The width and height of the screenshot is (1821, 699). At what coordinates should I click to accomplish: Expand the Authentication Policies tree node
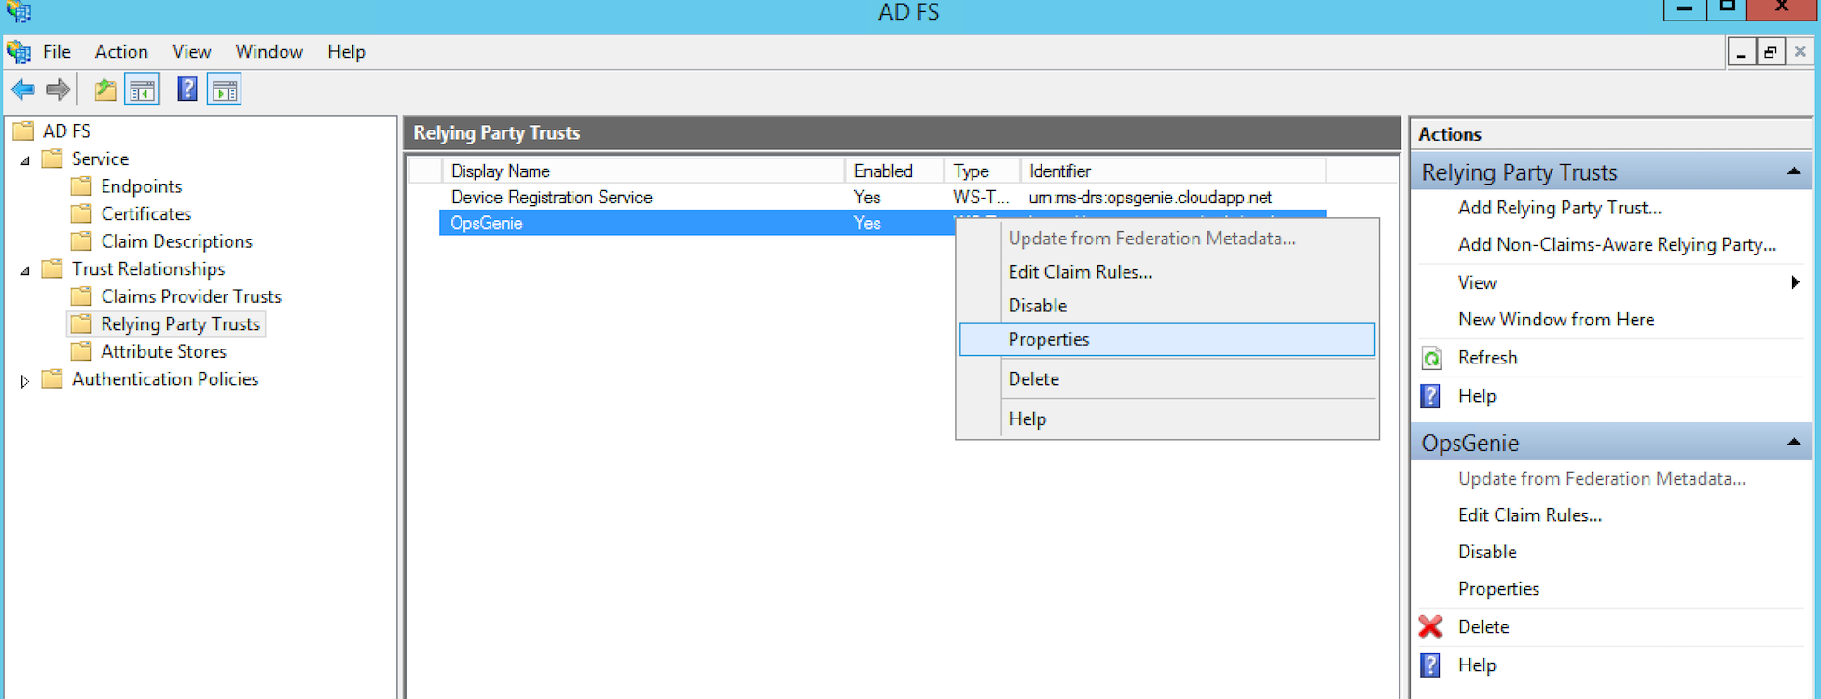(25, 380)
